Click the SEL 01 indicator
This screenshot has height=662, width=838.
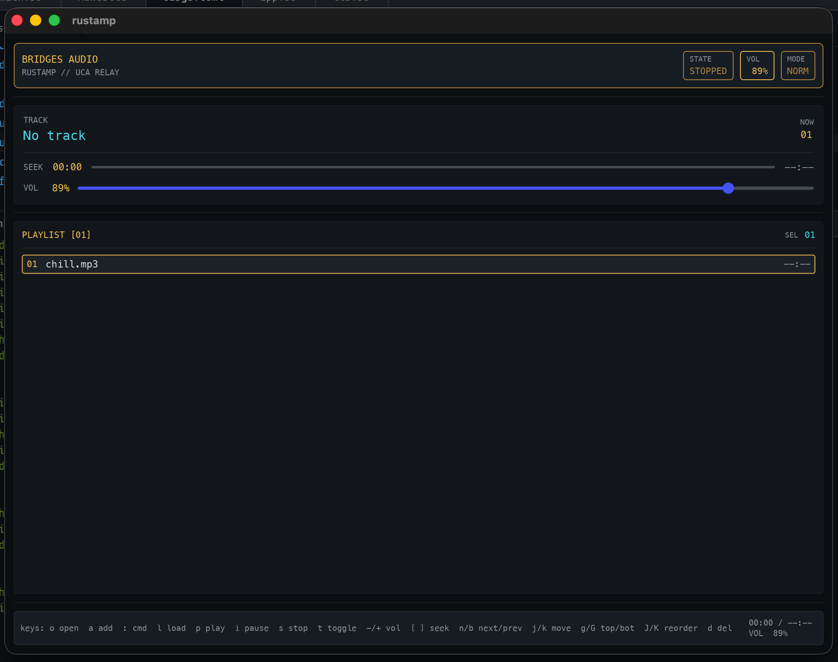click(800, 235)
